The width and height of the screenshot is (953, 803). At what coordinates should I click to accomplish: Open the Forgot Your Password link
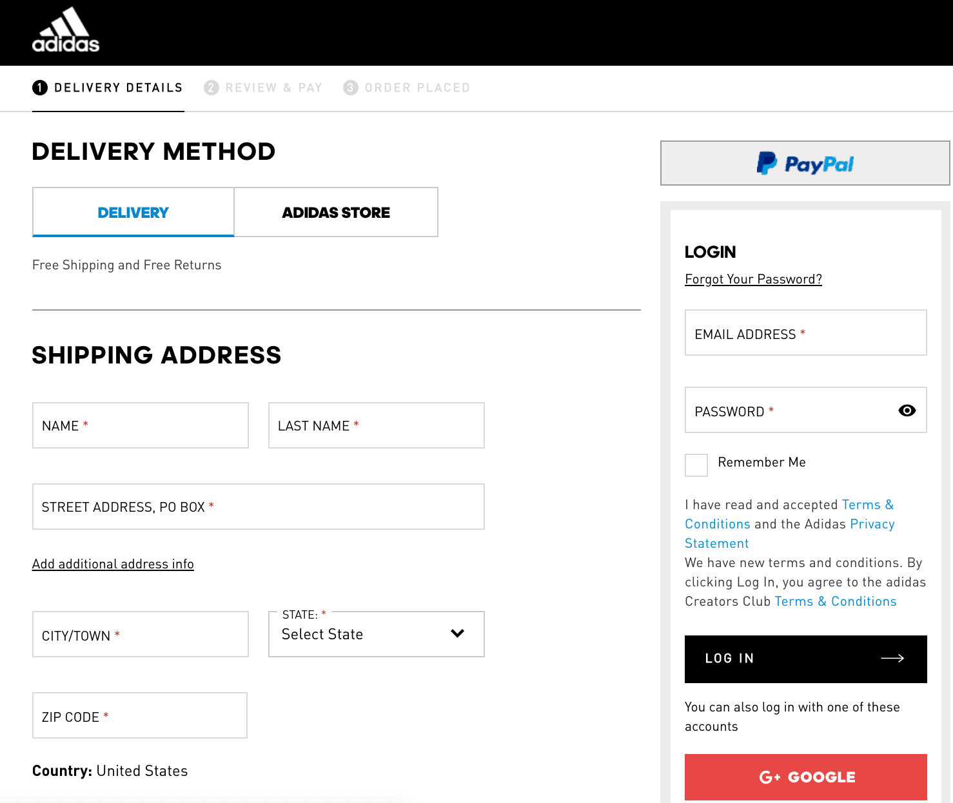tap(753, 279)
